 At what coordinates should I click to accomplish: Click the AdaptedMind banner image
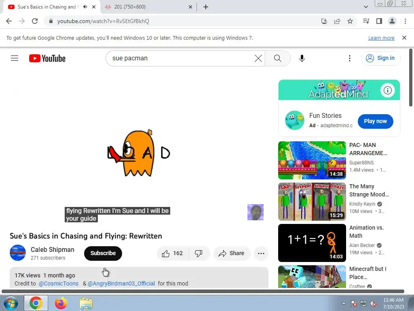(339, 90)
